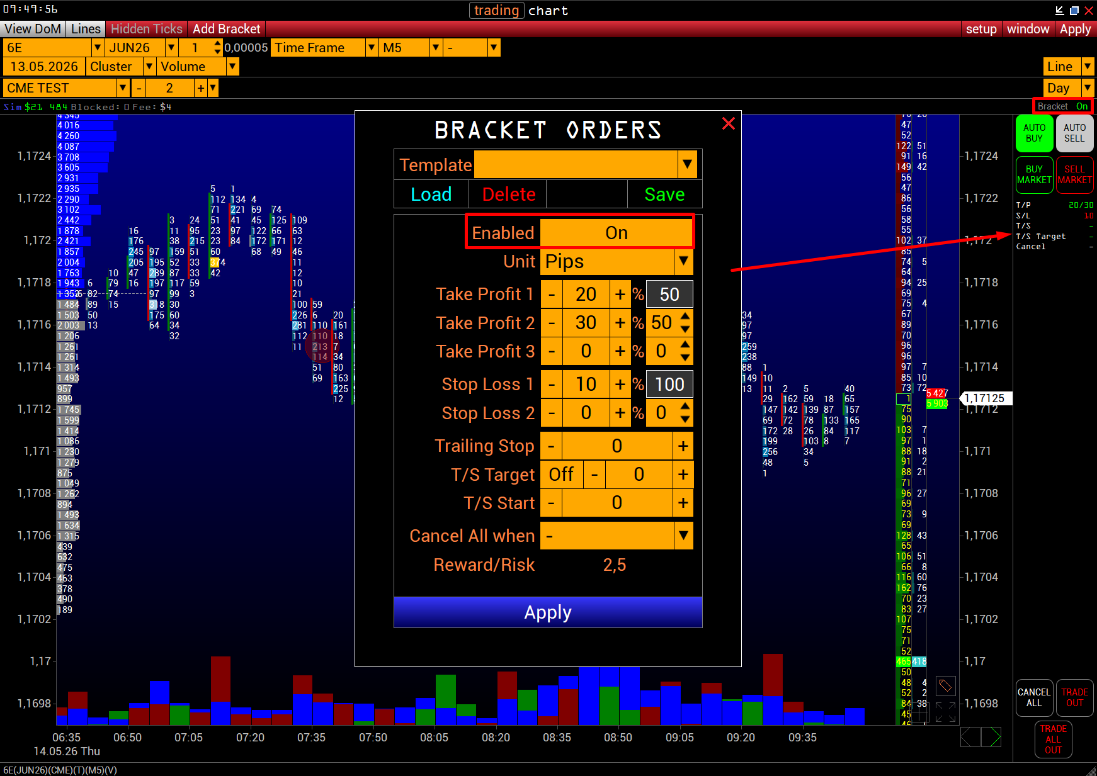Open View DoM menu item
Viewport: 1097px width, 776px height.
click(x=33, y=29)
